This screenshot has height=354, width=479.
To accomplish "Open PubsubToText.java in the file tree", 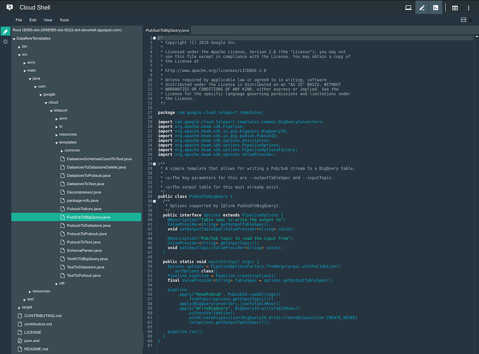I will [x=83, y=242].
